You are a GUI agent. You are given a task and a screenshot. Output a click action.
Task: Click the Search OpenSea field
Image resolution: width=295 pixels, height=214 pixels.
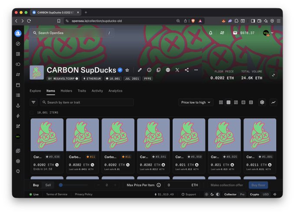72,33
